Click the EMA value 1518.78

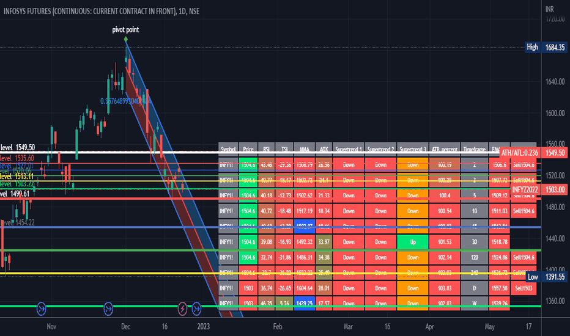pyautogui.click(x=499, y=242)
